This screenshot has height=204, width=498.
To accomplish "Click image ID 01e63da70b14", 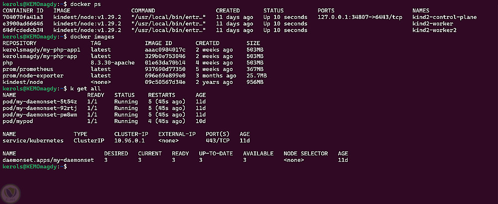I will click(x=165, y=63).
